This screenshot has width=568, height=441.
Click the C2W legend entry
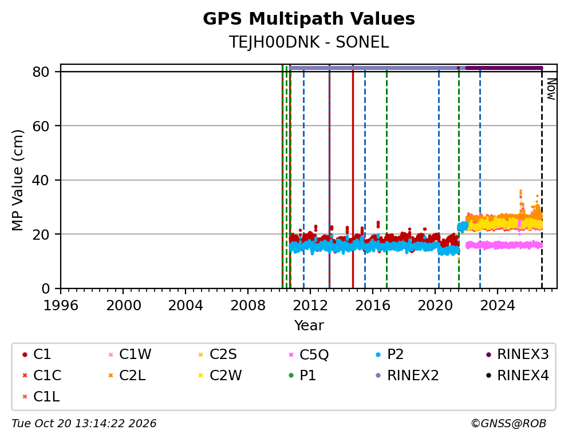point(220,376)
